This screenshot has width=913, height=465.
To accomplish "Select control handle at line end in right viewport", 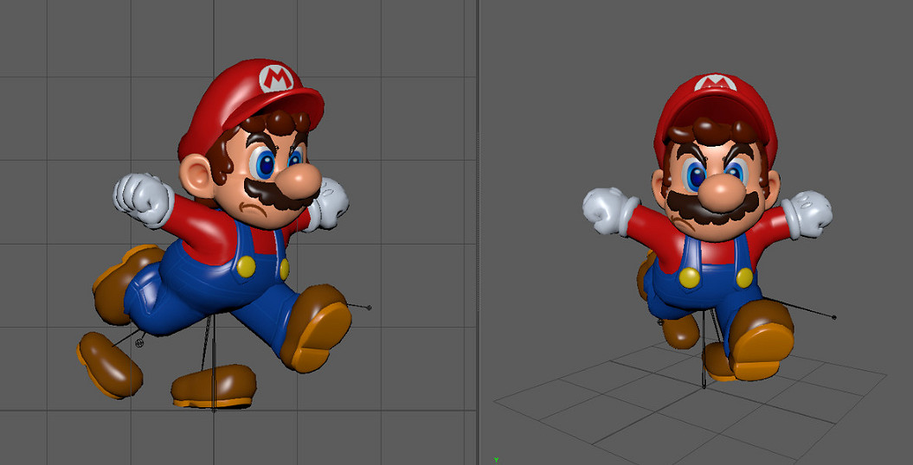I will (x=833, y=317).
